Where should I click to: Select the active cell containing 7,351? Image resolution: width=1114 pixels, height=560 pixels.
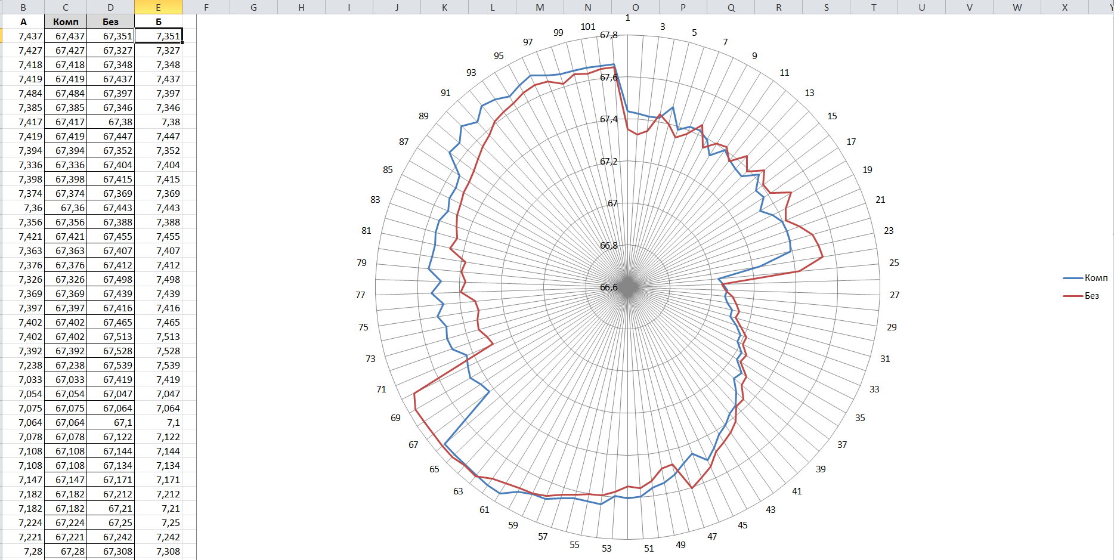(x=159, y=36)
